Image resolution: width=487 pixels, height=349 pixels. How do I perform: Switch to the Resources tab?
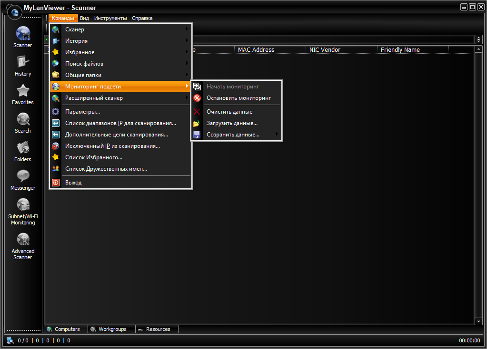(157, 329)
